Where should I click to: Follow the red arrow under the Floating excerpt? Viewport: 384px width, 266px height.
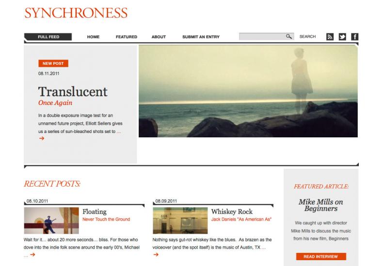point(32,254)
